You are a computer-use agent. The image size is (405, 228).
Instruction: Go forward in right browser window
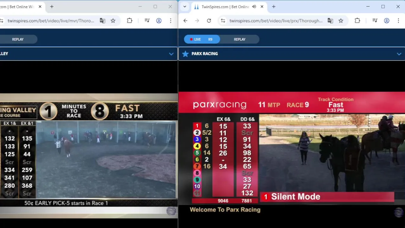197,21
